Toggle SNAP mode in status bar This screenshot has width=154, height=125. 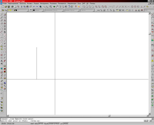coord(32,124)
